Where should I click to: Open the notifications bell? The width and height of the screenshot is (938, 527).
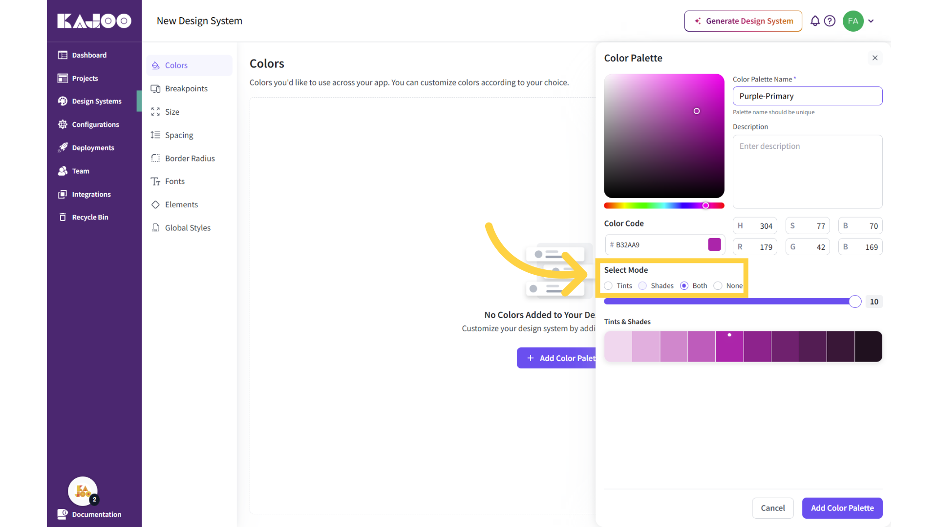(815, 21)
